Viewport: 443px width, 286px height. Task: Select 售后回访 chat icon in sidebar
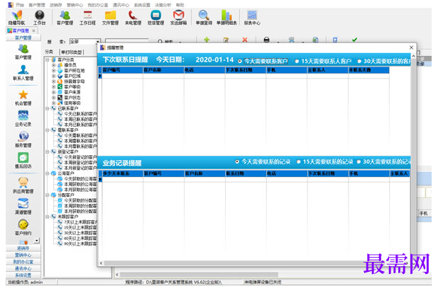(x=23, y=160)
